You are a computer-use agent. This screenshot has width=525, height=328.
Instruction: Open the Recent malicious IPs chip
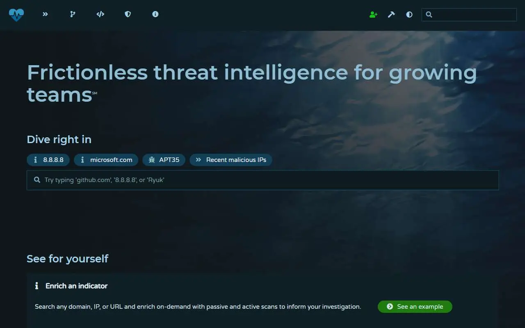coord(231,160)
